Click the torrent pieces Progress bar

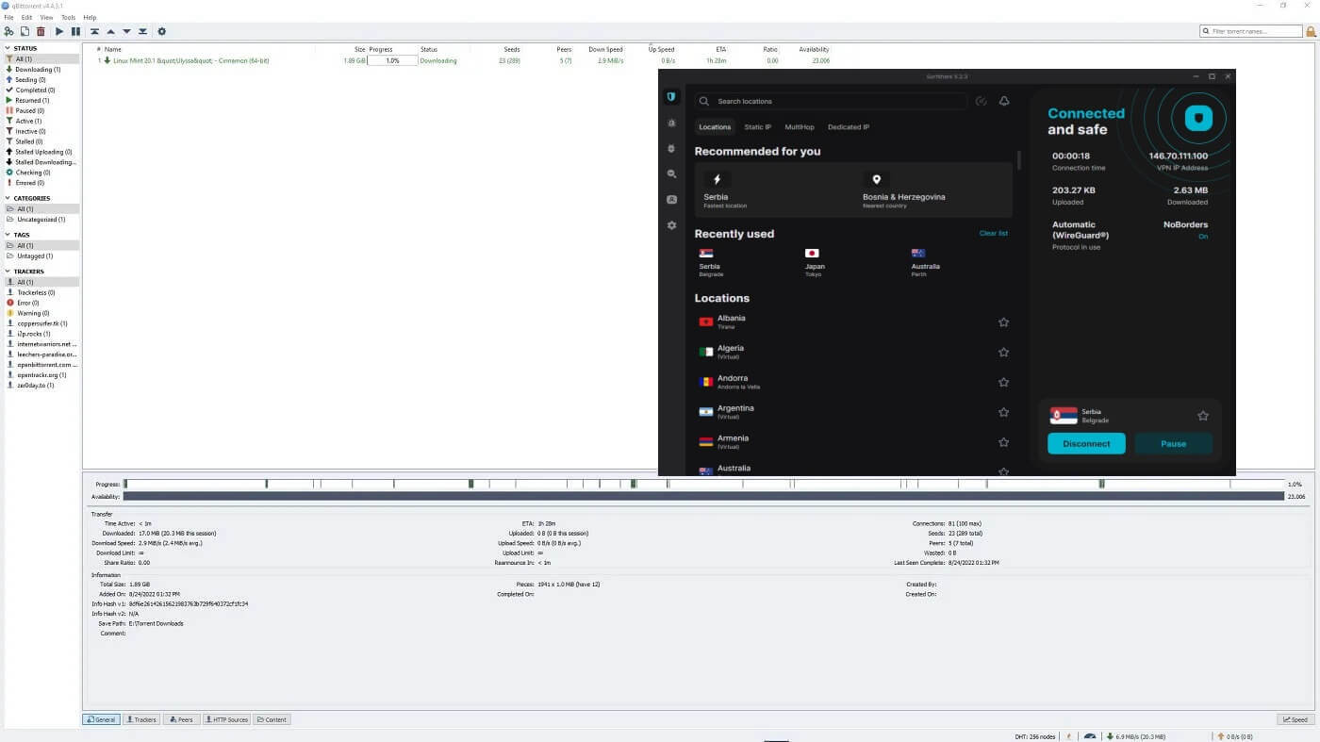point(703,484)
